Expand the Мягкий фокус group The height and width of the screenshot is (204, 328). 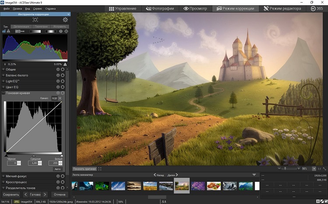tap(3, 176)
